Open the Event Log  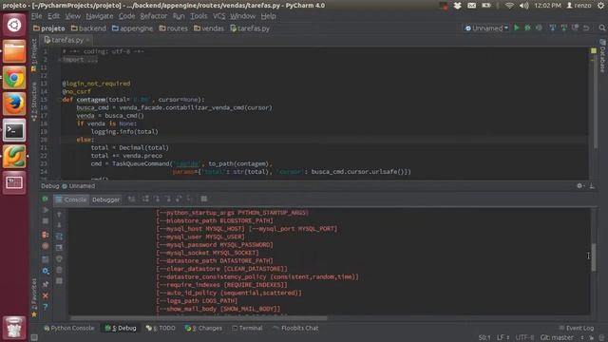(x=577, y=328)
